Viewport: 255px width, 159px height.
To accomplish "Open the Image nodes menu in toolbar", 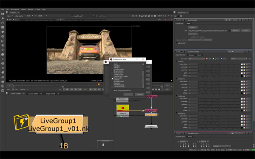I will (x=3, y=14).
